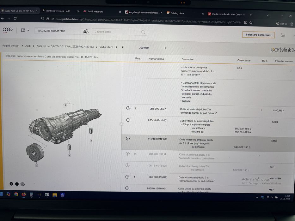This screenshot has height=221, width=295.
Task: Switch to Oferta completa in Inter Cars tab
Action: (226, 14)
